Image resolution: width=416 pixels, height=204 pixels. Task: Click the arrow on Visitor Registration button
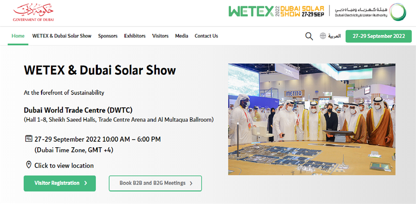pyautogui.click(x=86, y=183)
